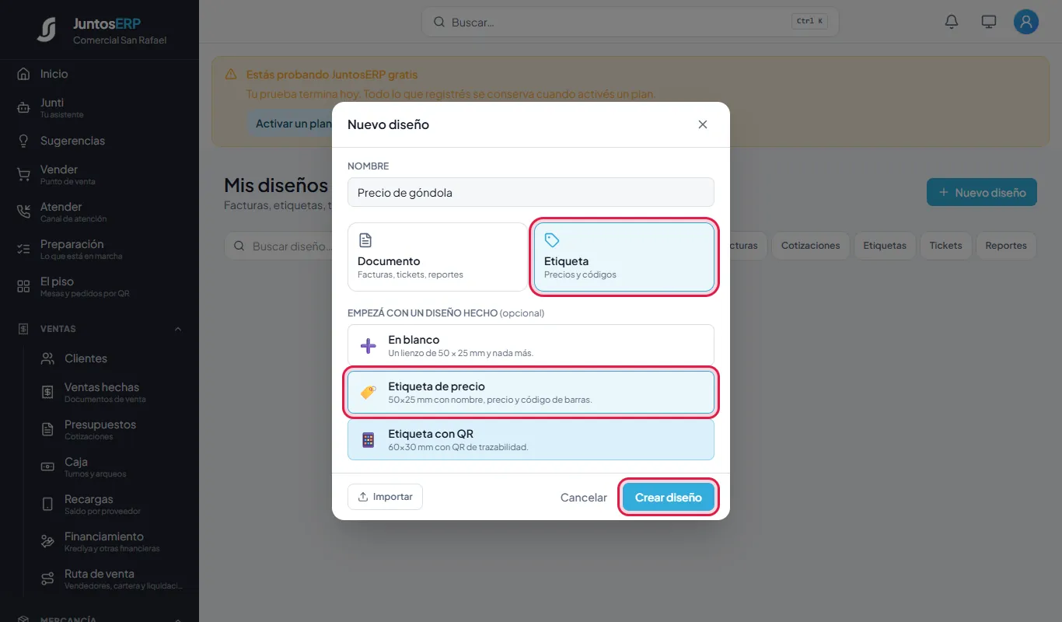This screenshot has height=622, width=1062.
Task: Click the Clientes people icon
Action: (47, 358)
